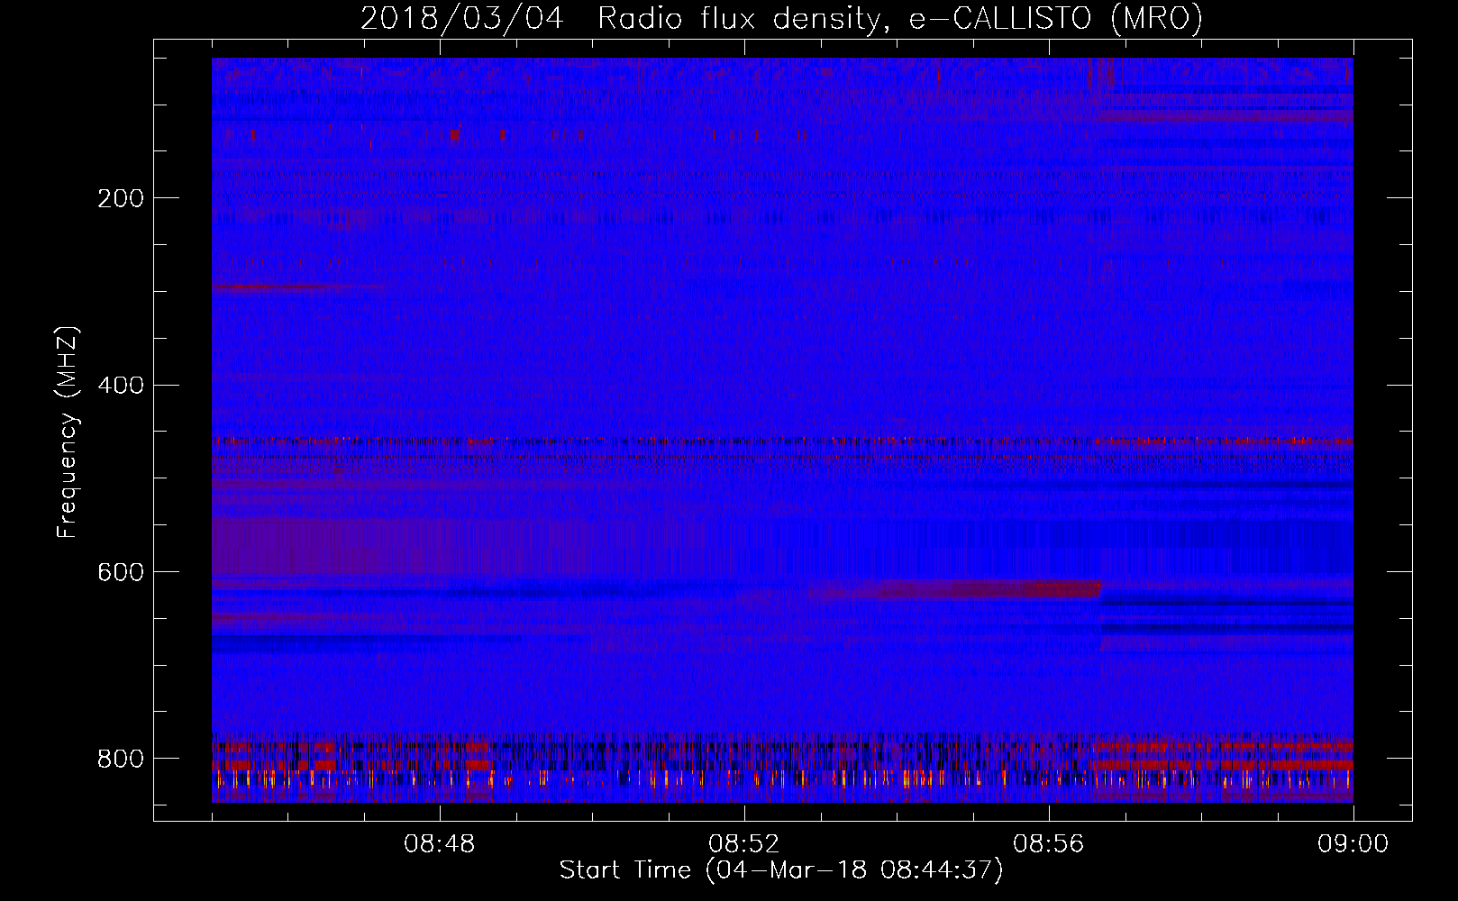Click the "Start Time (04-Mar-18 08:44:37)" axis label

[781, 870]
